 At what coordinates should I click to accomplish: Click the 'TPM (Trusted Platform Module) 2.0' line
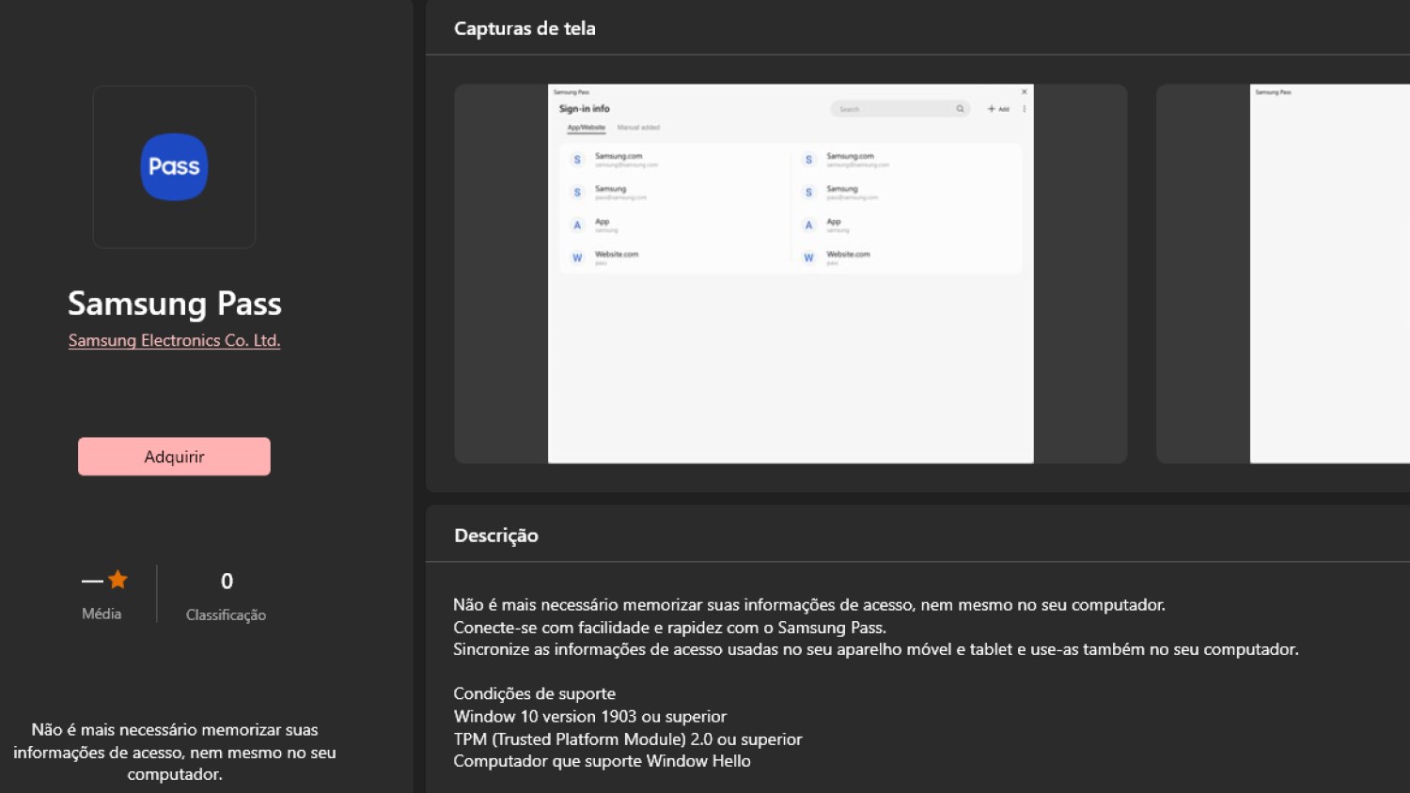pyautogui.click(x=628, y=739)
